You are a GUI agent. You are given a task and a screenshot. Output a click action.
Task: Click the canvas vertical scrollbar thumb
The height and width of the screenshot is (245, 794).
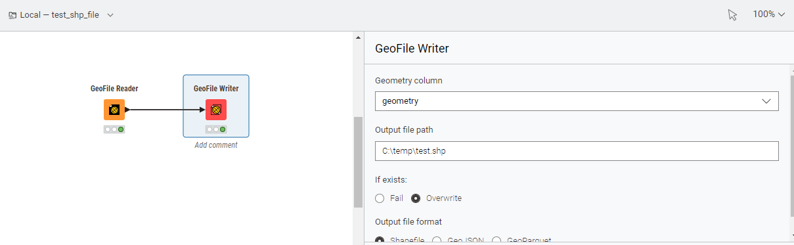358,162
